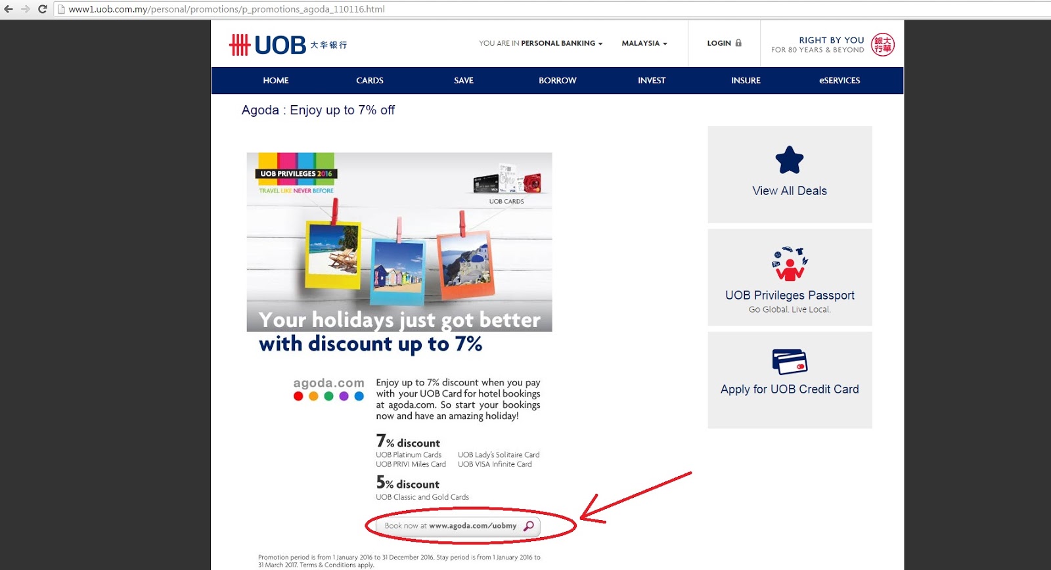Click the Book now at www.agoda.com/uobmy button
This screenshot has height=570, width=1051.
point(453,526)
